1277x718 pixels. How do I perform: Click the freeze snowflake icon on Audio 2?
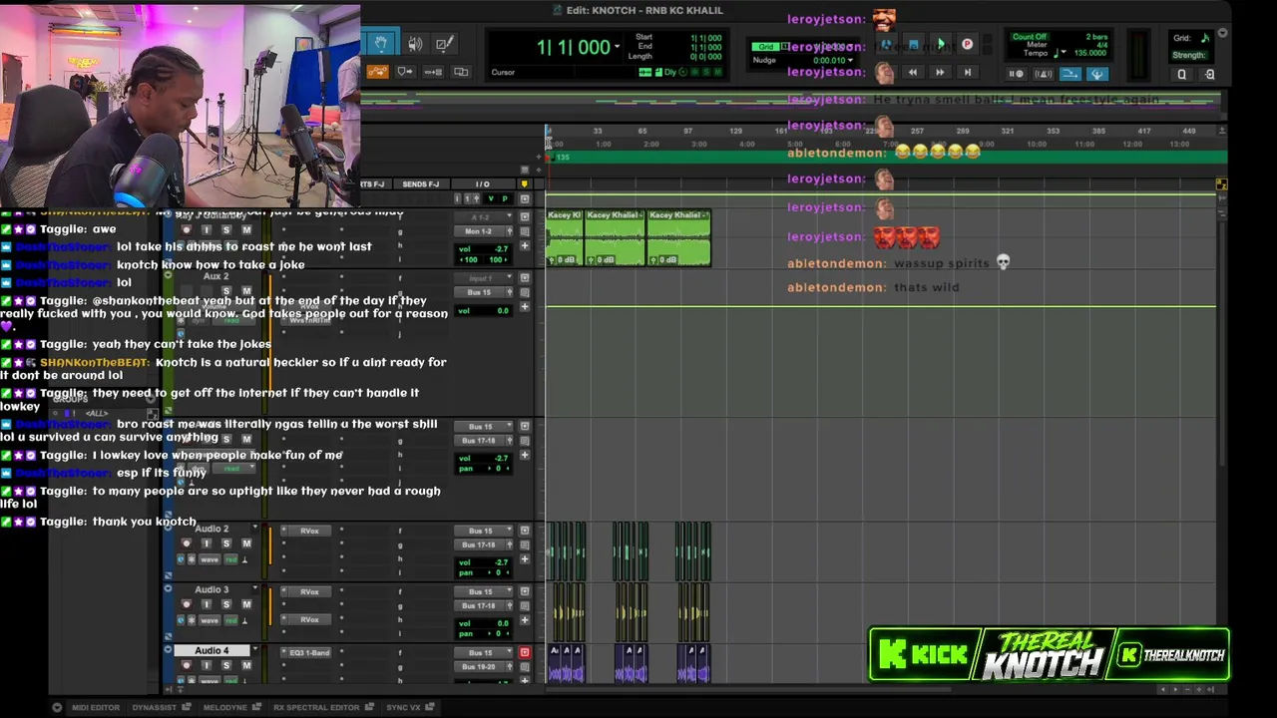click(192, 559)
